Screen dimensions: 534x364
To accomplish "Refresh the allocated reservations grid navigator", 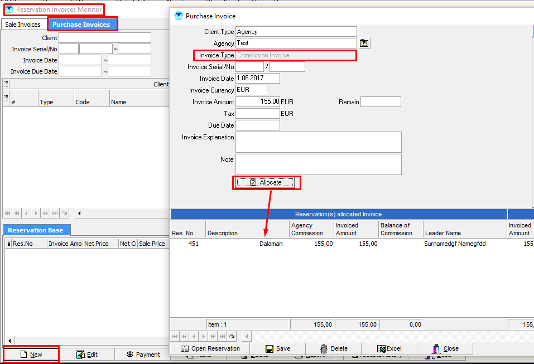I will [x=232, y=336].
